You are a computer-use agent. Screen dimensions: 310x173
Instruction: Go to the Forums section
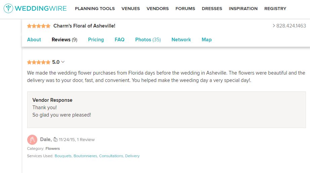coord(185,9)
